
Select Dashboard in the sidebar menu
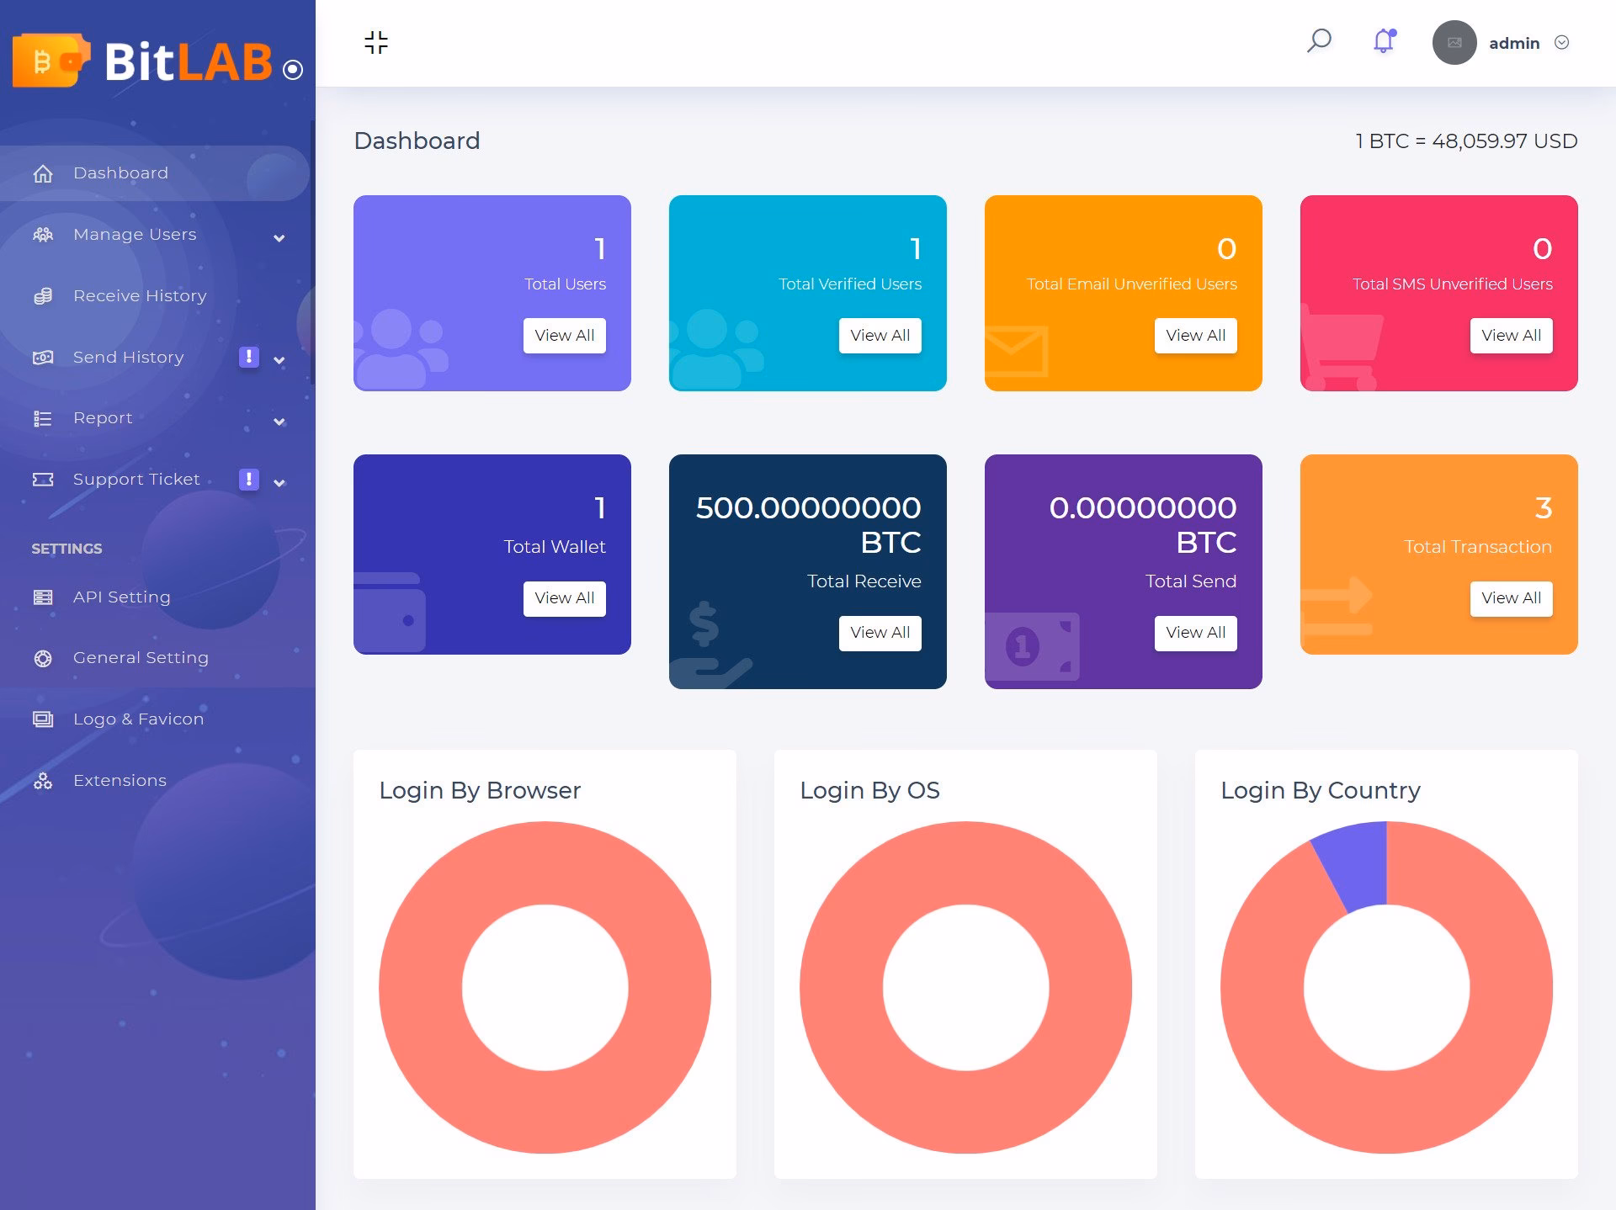[120, 173]
